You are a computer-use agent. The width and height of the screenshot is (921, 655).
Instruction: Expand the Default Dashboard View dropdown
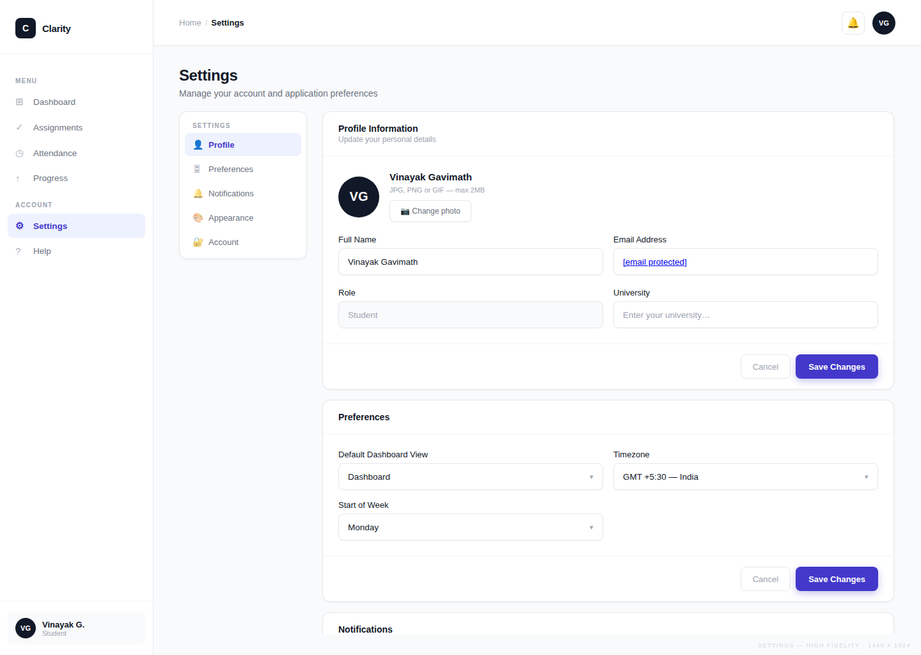click(470, 477)
